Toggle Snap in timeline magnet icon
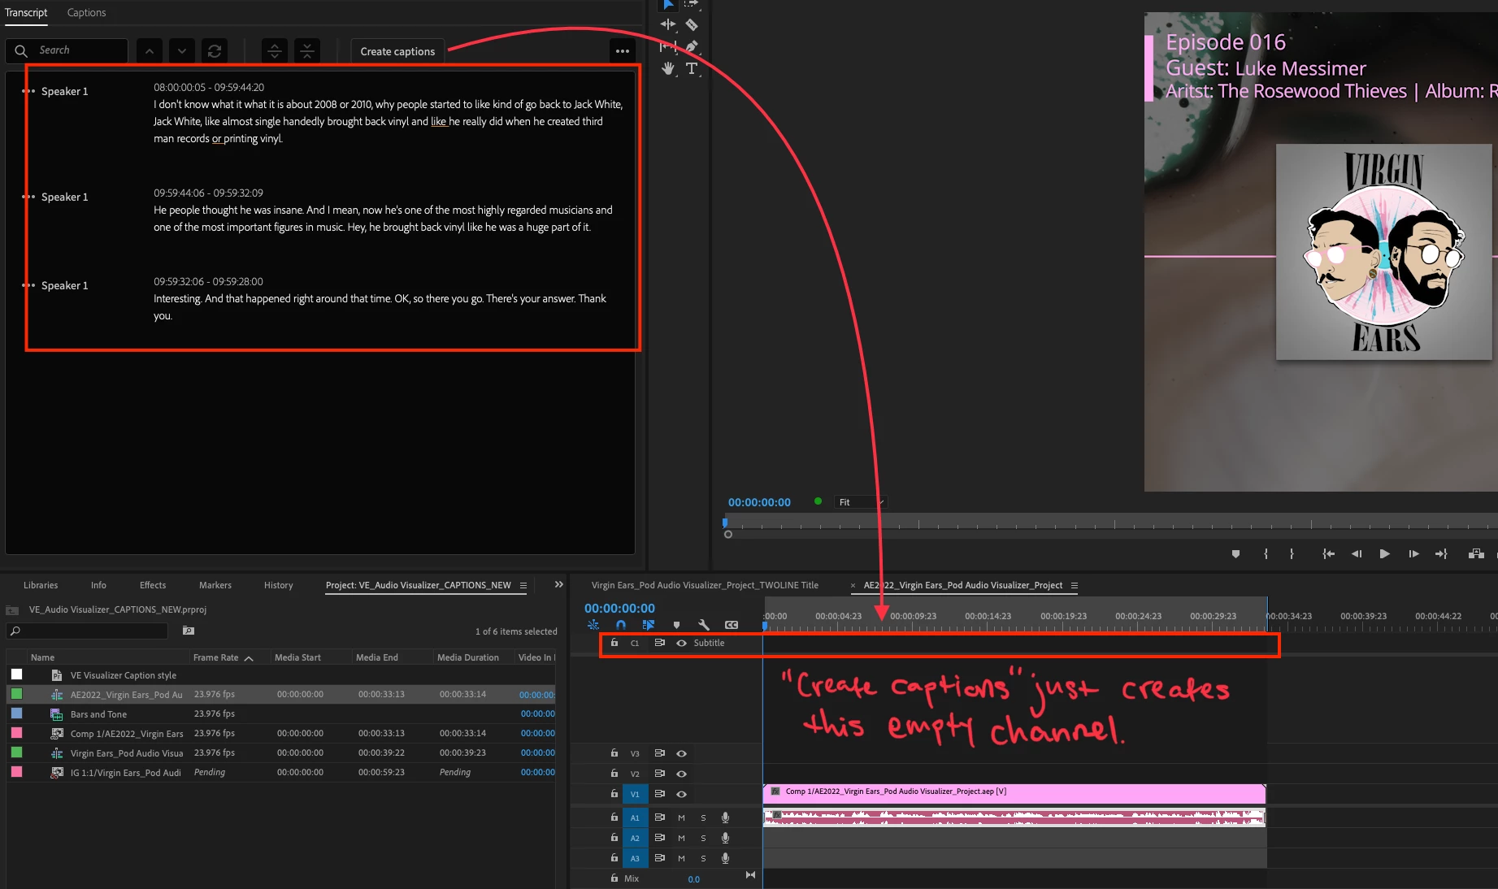Screen dimensions: 1498x889 pyautogui.click(x=621, y=625)
